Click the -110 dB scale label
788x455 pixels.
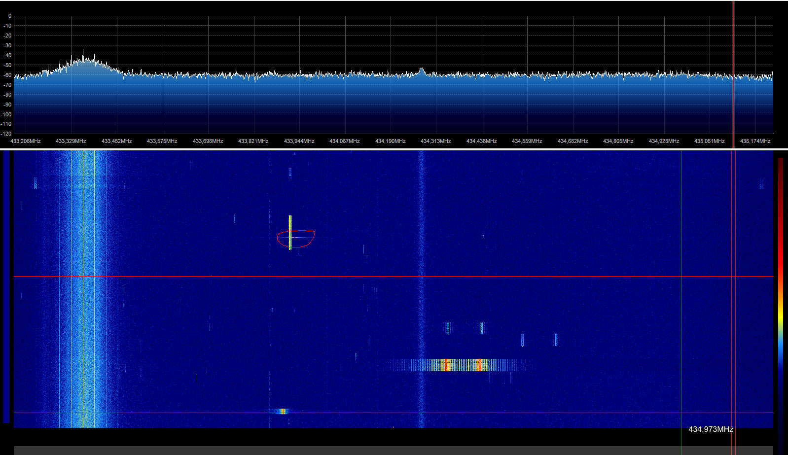[x=6, y=124]
